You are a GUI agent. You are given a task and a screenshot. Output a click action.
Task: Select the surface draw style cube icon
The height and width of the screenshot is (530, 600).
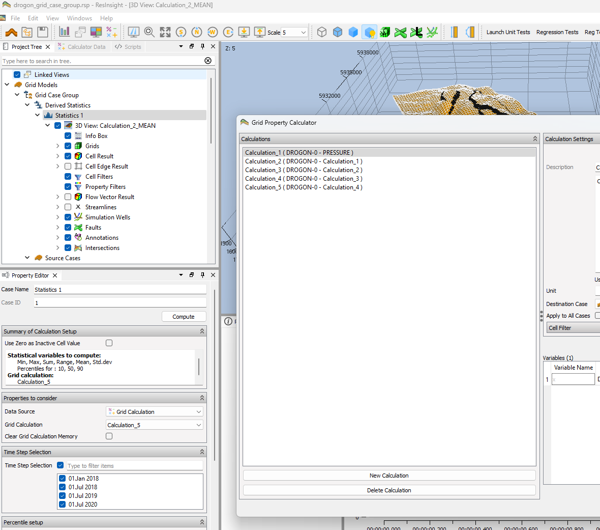[353, 32]
